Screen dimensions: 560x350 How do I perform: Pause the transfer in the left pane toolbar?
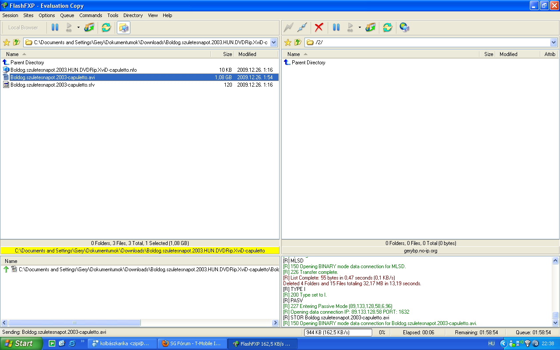(x=55, y=28)
